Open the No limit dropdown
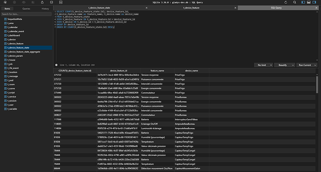Screen dimensions: 321x172 point(263,65)
